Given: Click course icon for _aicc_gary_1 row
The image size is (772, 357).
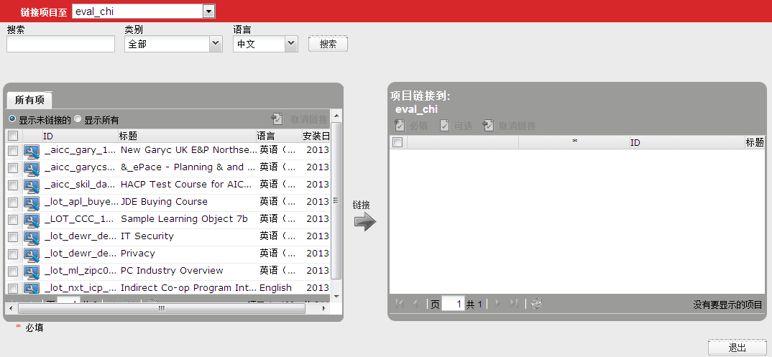Looking at the screenshot, I should coord(32,151).
